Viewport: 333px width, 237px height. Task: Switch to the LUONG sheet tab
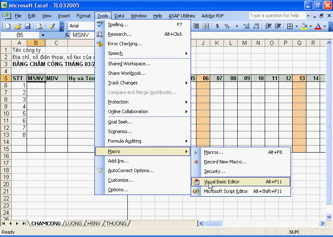[74, 224]
